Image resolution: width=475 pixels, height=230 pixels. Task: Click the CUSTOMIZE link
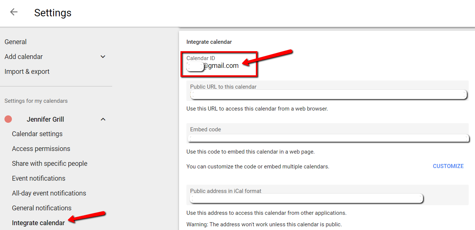pos(448,166)
